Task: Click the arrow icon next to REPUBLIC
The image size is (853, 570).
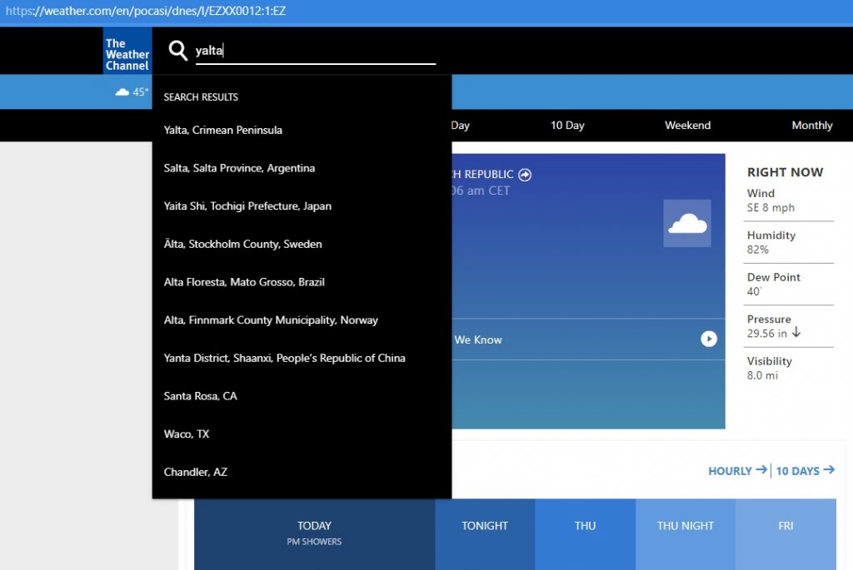Action: point(525,175)
